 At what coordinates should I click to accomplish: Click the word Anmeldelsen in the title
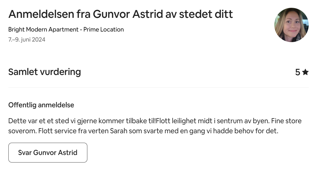[41, 14]
